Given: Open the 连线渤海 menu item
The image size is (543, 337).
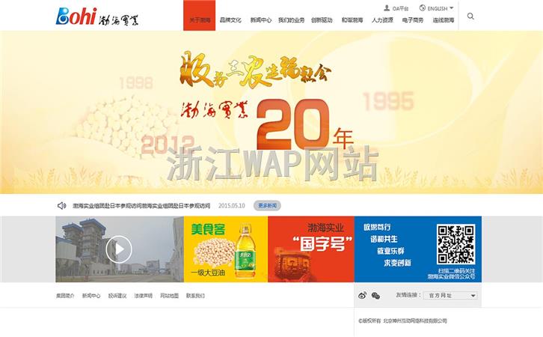Looking at the screenshot, I should [x=444, y=20].
